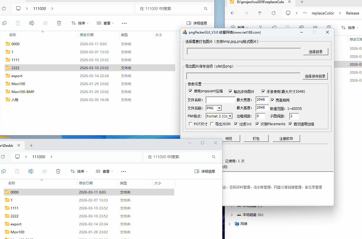The height and width of the screenshot is (239, 362).
Task: Activate the Rename icon in the toolbar
Action: (31, 23)
